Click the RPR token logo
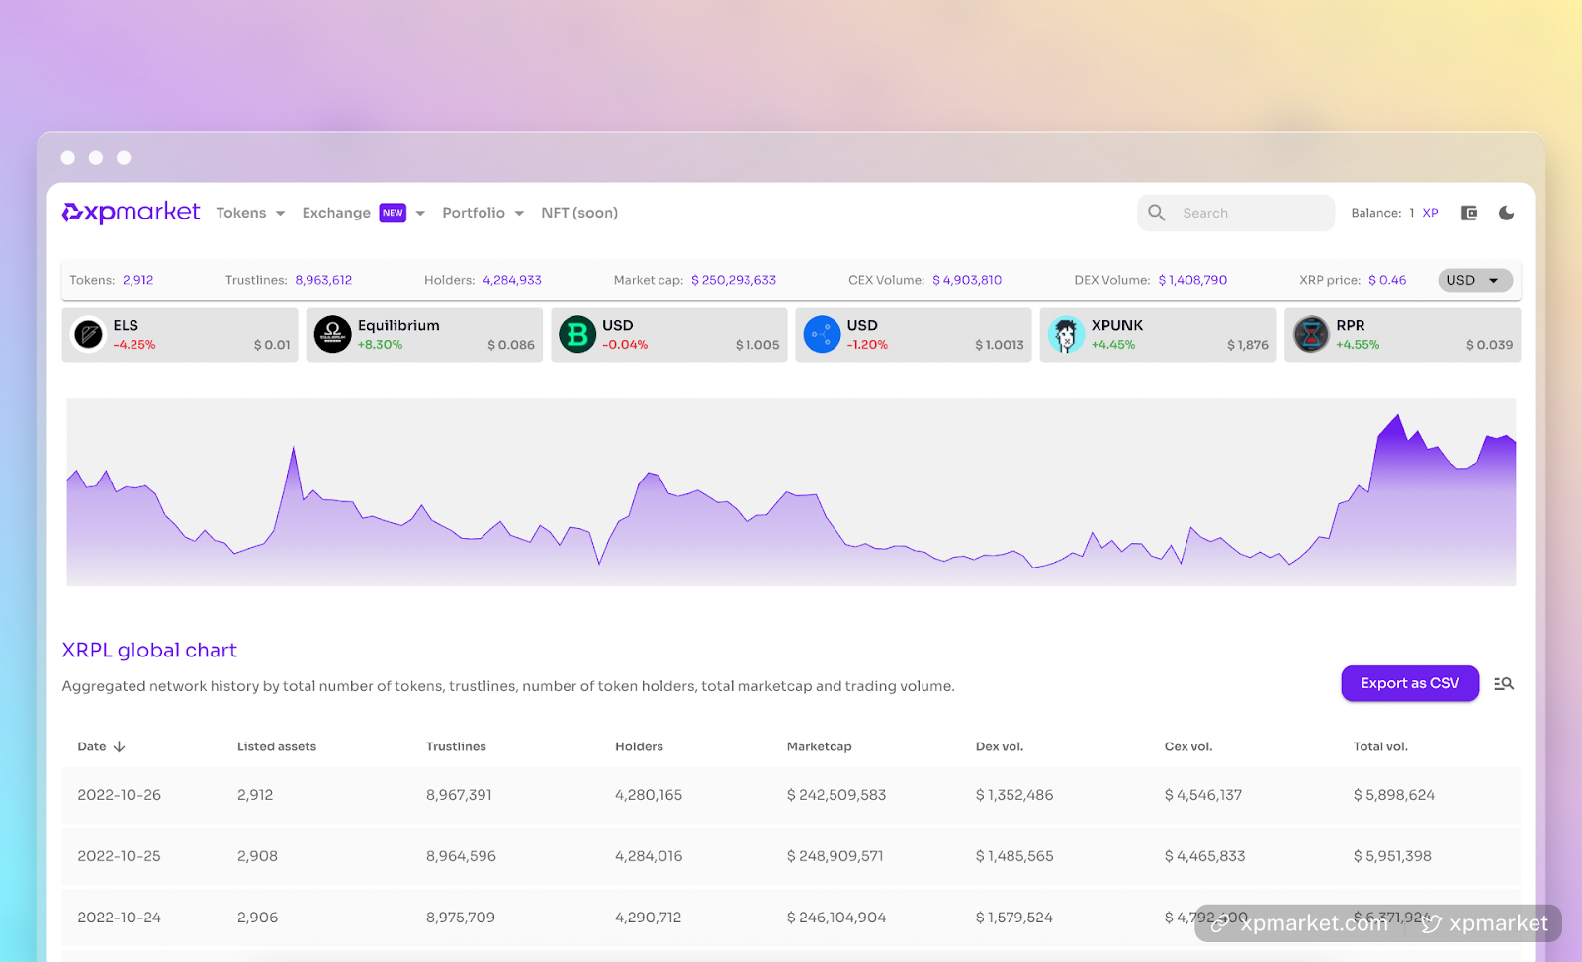This screenshot has height=962, width=1582. (1312, 334)
